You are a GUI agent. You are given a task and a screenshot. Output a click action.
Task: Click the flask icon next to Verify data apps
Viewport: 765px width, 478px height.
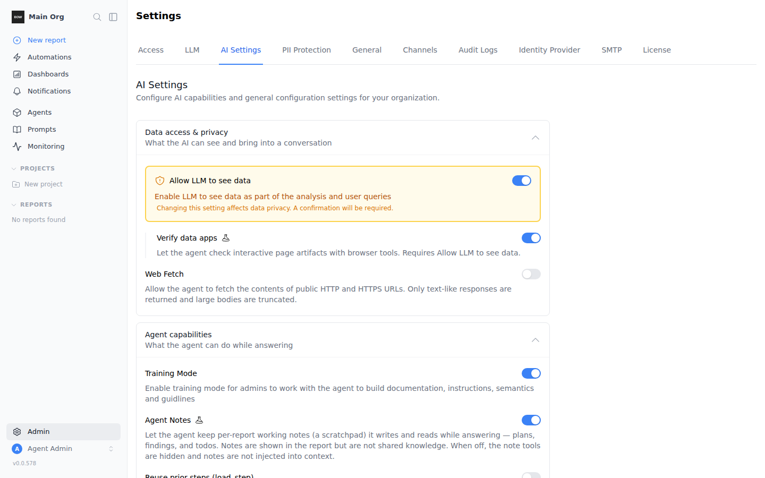(226, 238)
